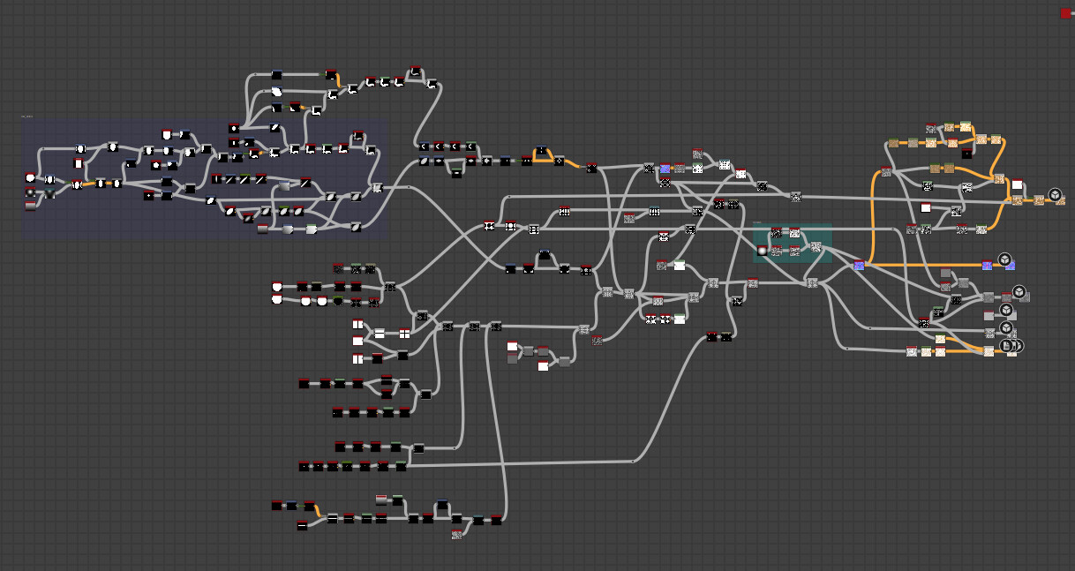Viewport: 1075px width, 571px height.
Task: Select the white disc node at the purple frame's left edge
Action: coord(30,177)
